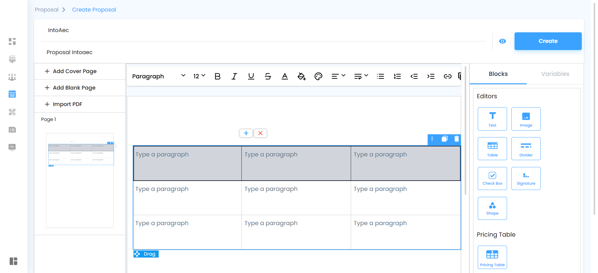
Task: Select the Page 1 thumbnail
Action: point(80,180)
